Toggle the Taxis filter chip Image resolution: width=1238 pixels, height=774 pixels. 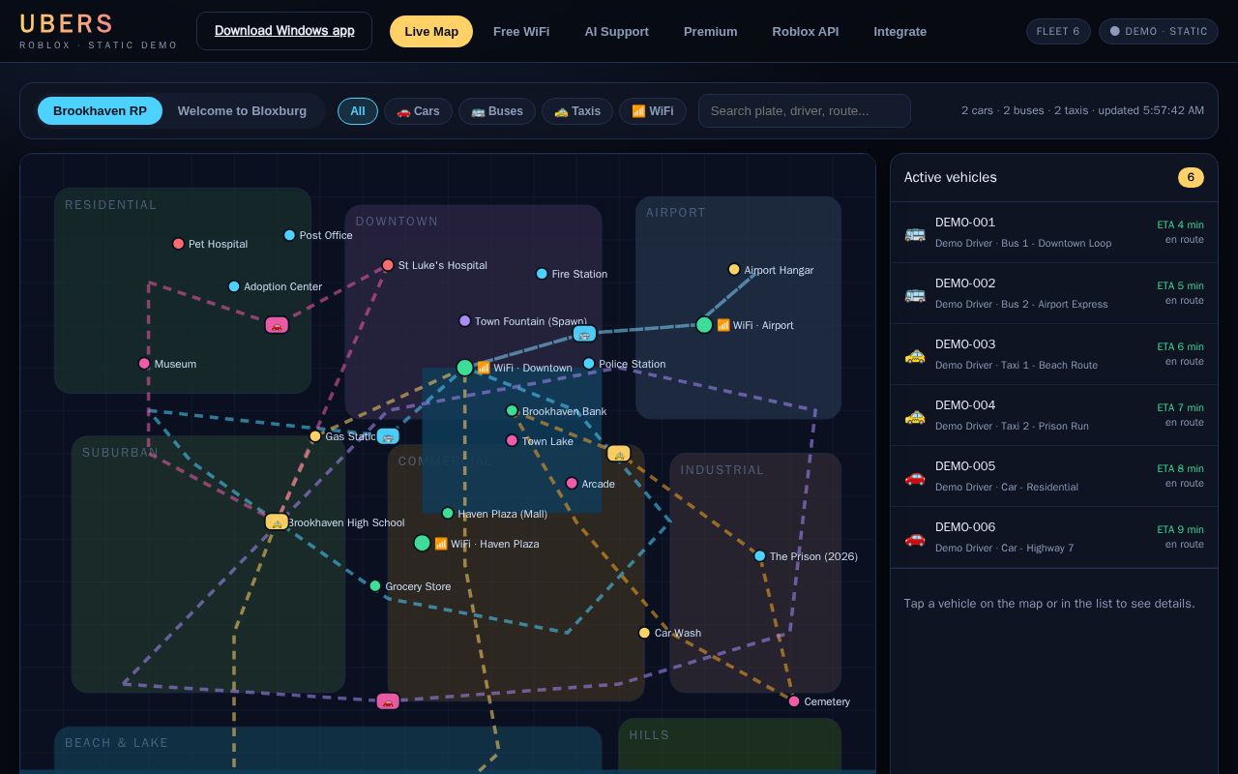tap(577, 111)
